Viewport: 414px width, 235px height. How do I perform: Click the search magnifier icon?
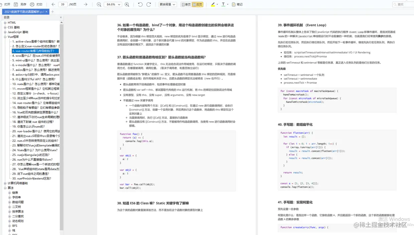click(x=395, y=4)
